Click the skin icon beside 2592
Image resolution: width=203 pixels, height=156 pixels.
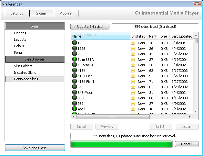click(x=75, y=54)
